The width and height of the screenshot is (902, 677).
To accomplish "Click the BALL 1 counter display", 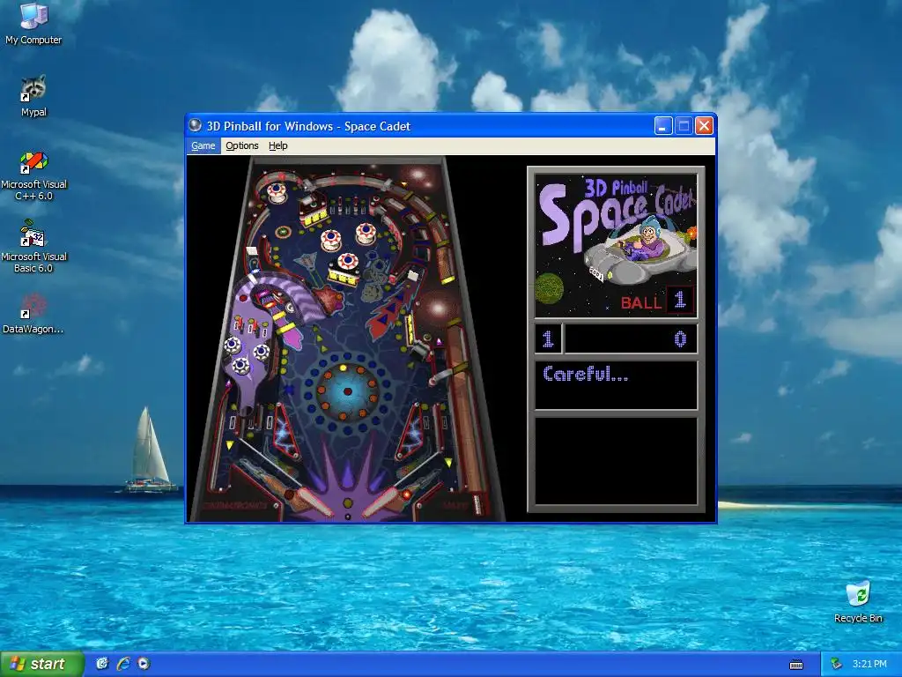I will click(656, 301).
